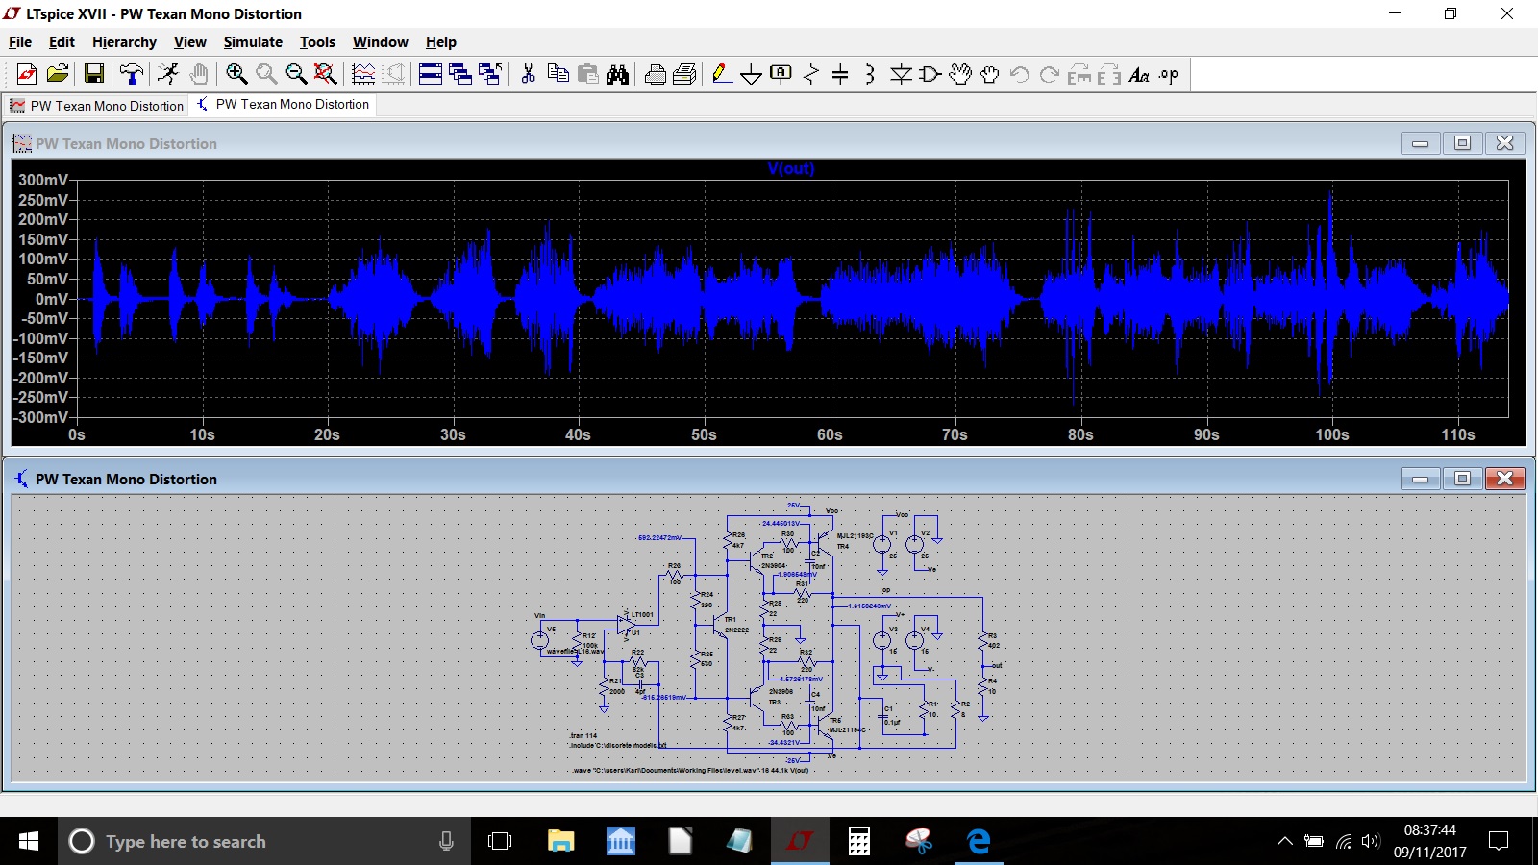This screenshot has height=865, width=1538.
Task: Open the Control Panel hammer icon
Action: [132, 74]
